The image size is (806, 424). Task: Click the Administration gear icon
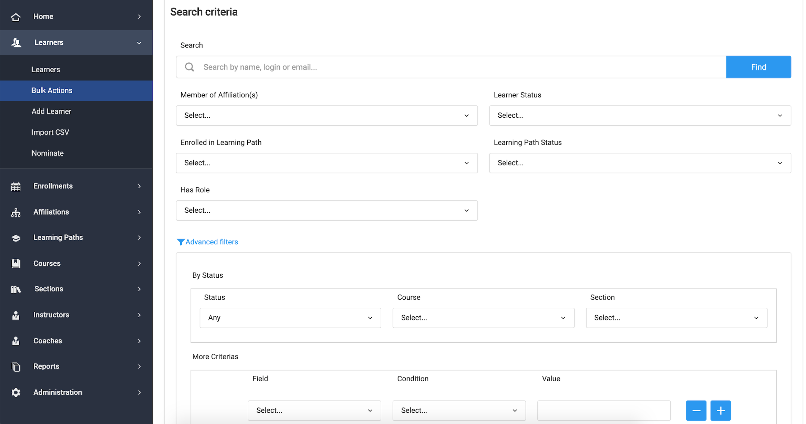[x=16, y=392]
